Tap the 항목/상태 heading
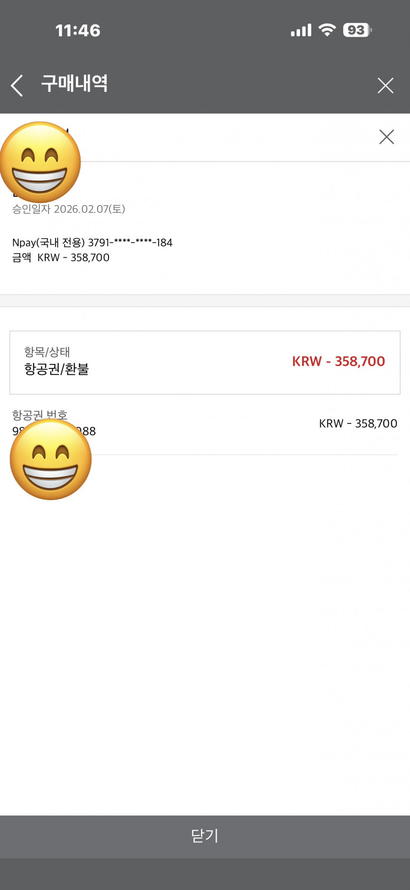This screenshot has height=890, width=410. (47, 352)
